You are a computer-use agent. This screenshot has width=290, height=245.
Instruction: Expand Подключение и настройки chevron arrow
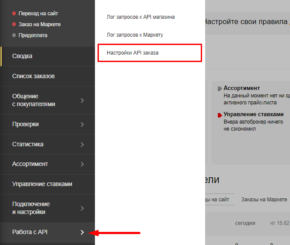point(82,208)
